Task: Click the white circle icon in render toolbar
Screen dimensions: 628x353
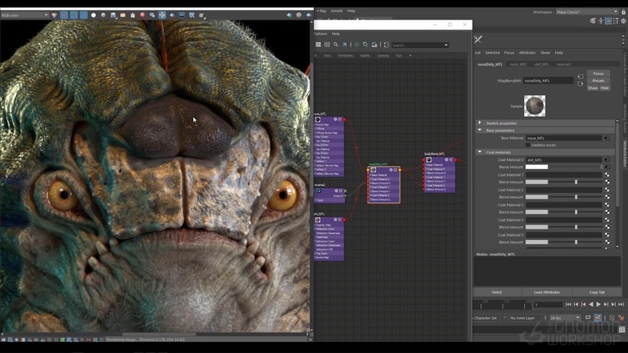Action: click(x=94, y=15)
